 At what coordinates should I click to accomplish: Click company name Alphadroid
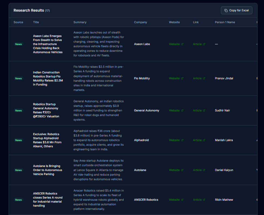pos(141,140)
